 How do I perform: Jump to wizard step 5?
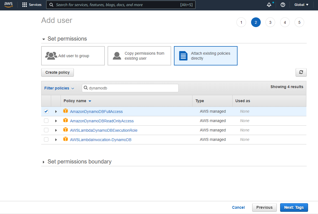point(299,22)
